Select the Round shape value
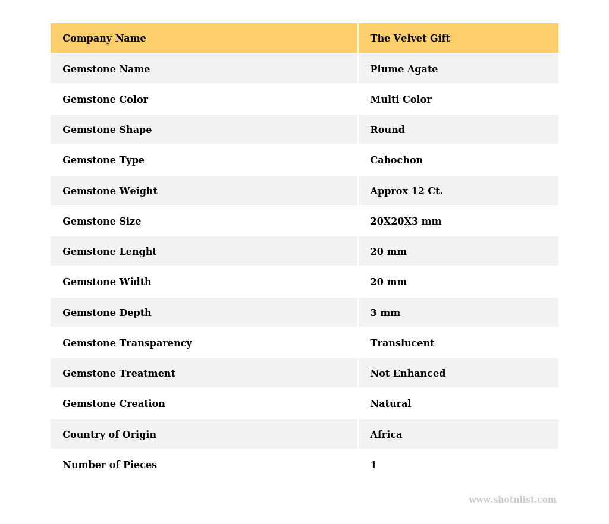 387,130
